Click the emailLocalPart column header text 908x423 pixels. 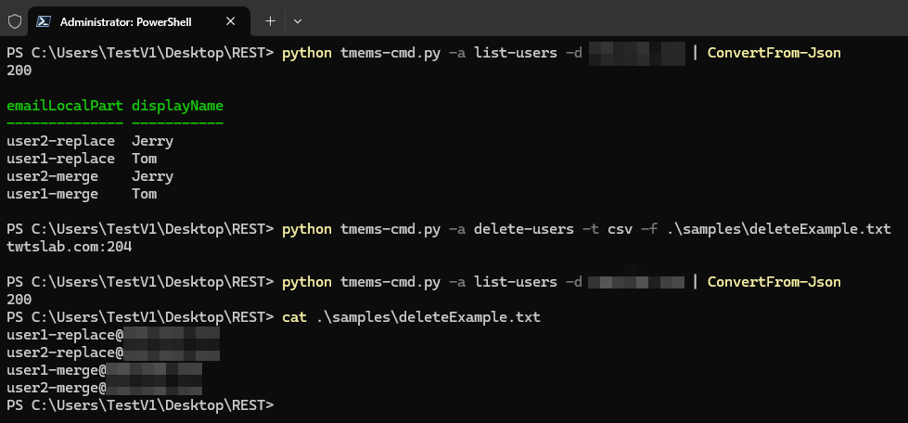click(x=65, y=106)
